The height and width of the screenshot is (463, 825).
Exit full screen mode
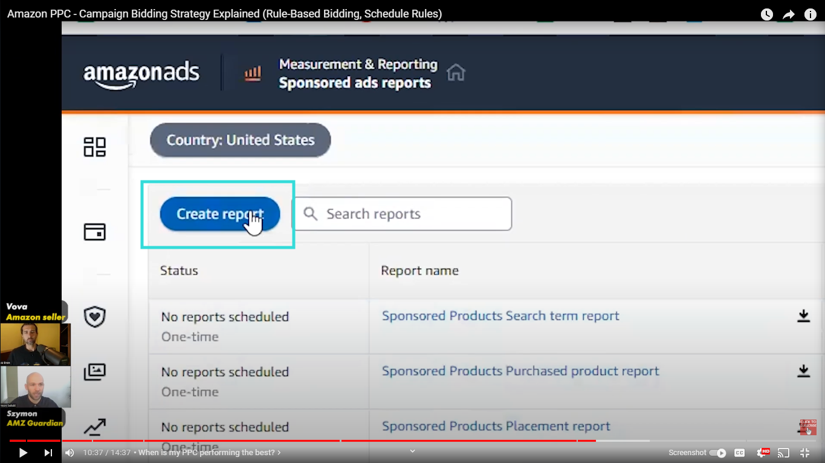click(x=805, y=453)
